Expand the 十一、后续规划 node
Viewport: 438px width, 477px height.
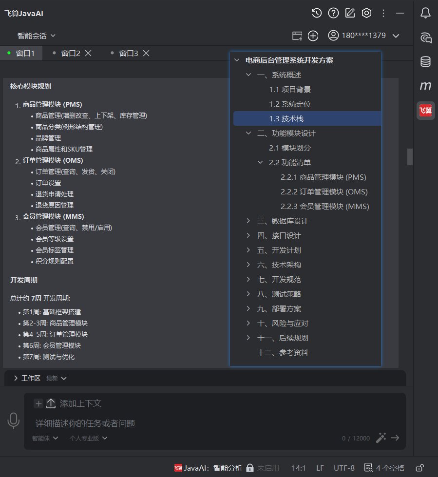tap(248, 338)
